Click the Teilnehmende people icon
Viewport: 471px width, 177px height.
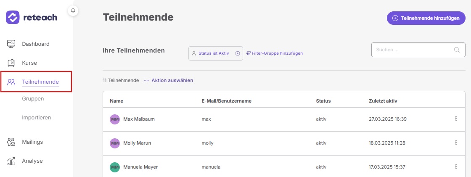pos(11,82)
